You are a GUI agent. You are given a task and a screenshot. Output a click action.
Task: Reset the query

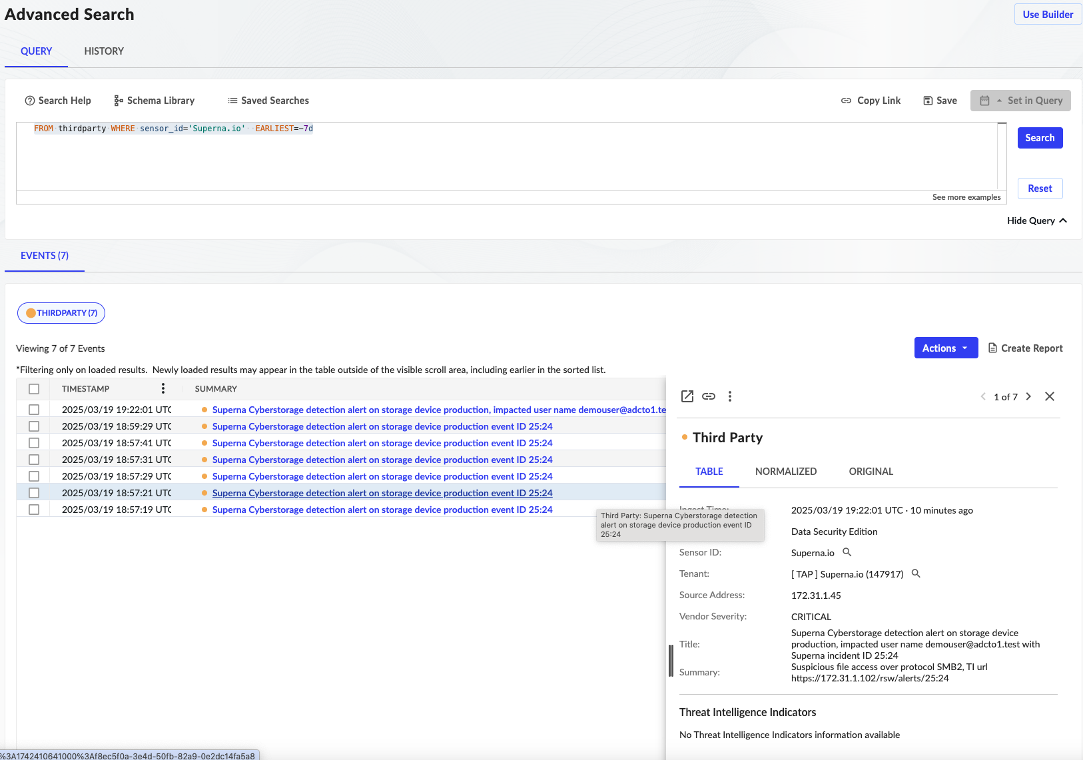pyautogui.click(x=1040, y=189)
